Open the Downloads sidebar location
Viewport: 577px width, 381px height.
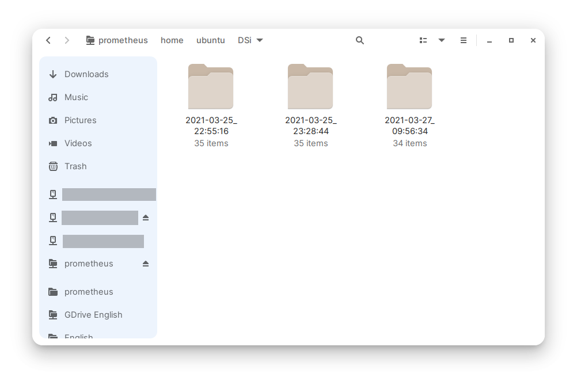pyautogui.click(x=86, y=74)
